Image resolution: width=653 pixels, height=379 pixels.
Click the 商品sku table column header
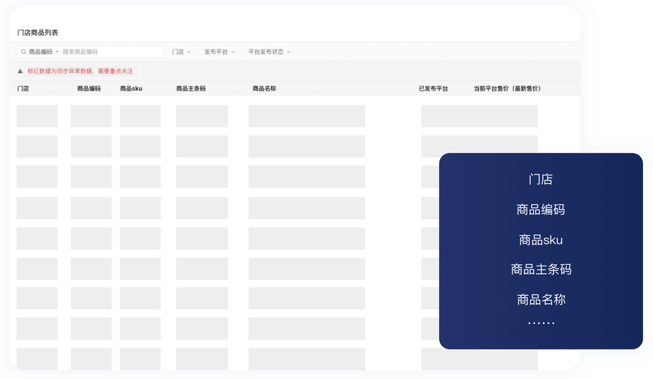tap(131, 88)
